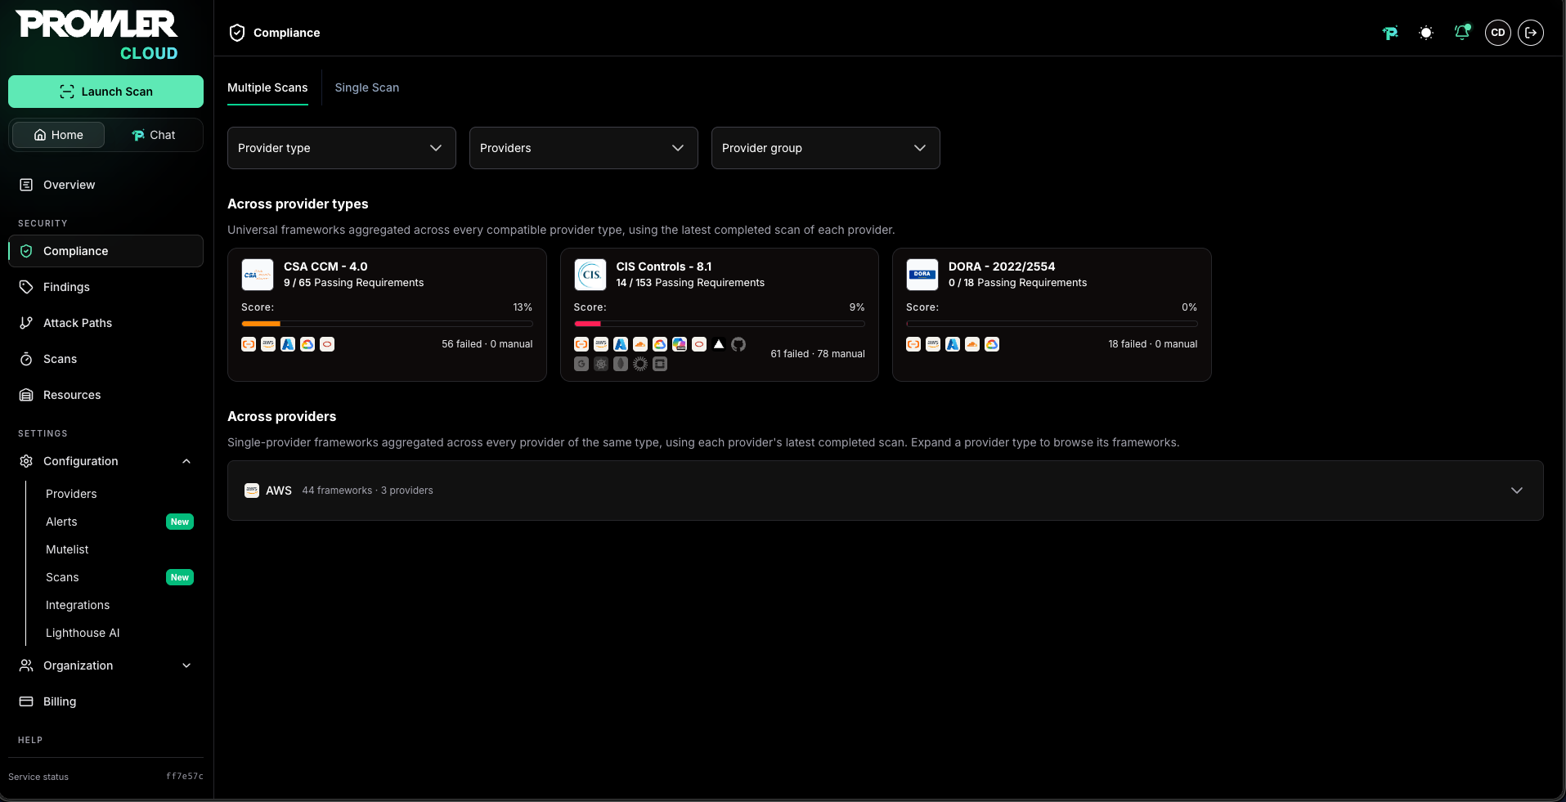Click the CIS Controls framework logo

[x=590, y=275]
